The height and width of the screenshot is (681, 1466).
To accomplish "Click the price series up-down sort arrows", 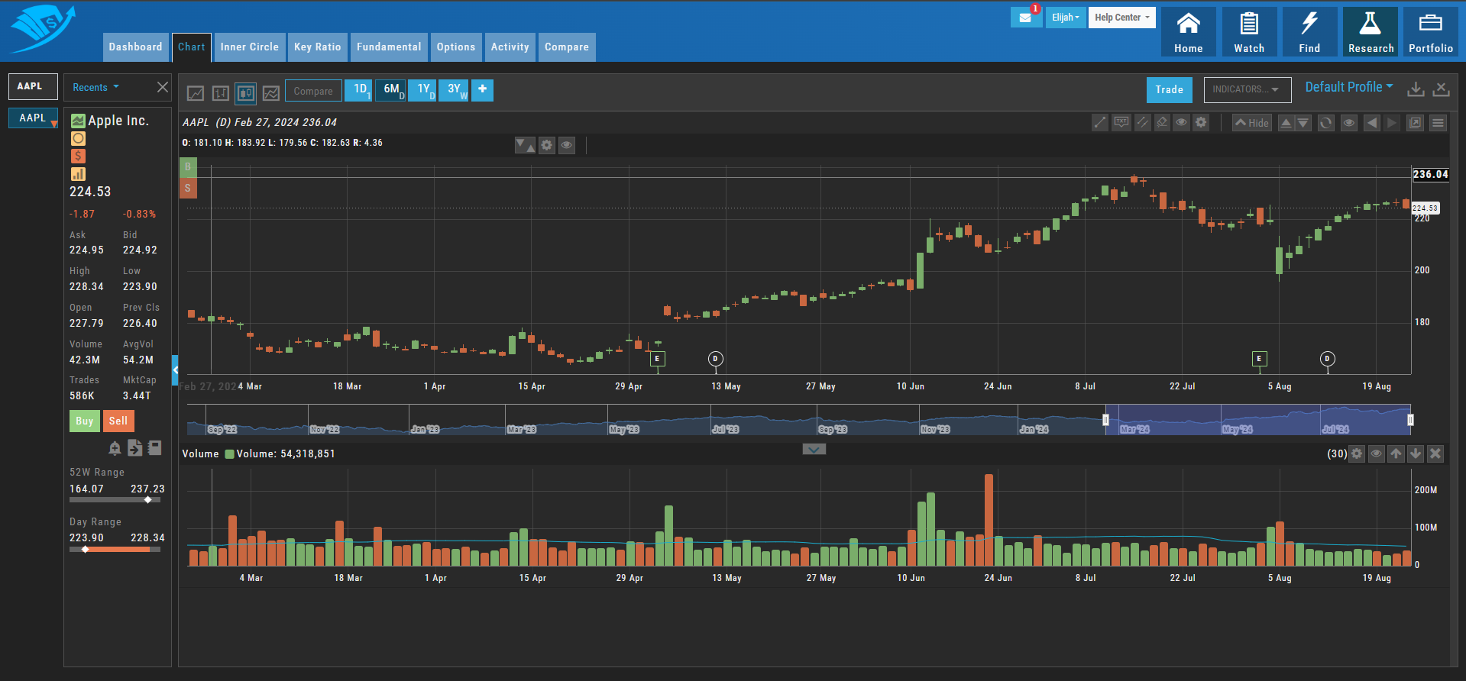I will [525, 145].
